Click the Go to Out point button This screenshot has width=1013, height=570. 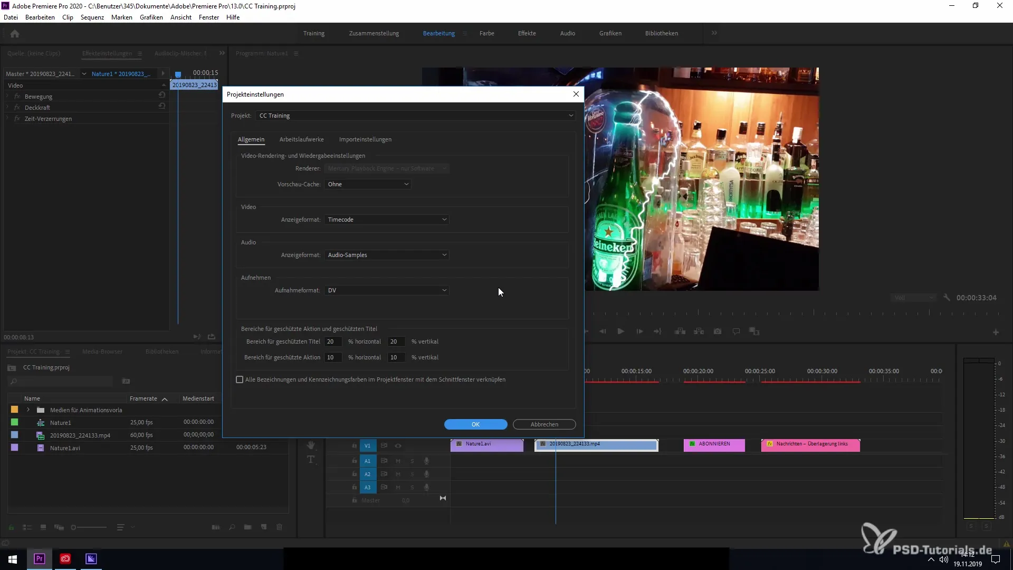coord(657,331)
